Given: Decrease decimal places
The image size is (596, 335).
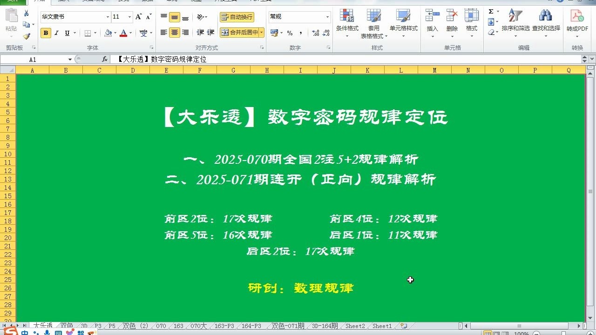Looking at the screenshot, I should 326,33.
